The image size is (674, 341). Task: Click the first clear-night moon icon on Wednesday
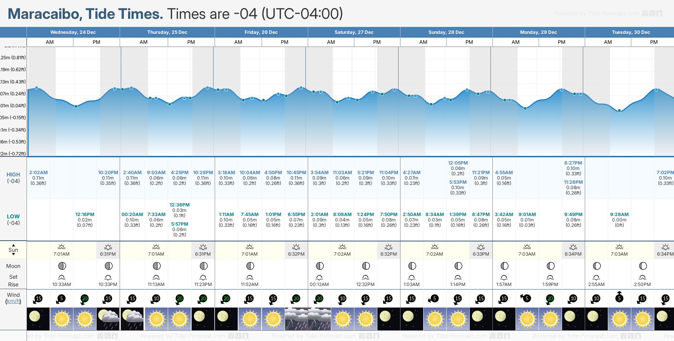[38, 319]
